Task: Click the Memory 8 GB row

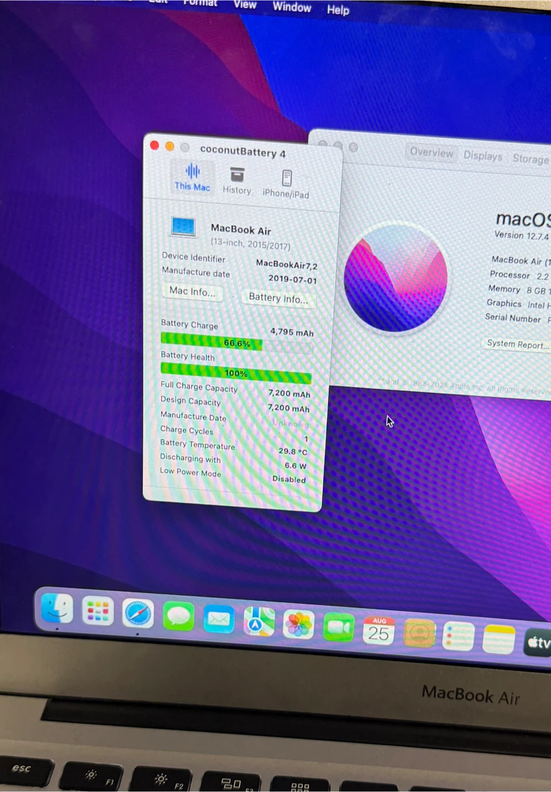Action: click(x=519, y=289)
